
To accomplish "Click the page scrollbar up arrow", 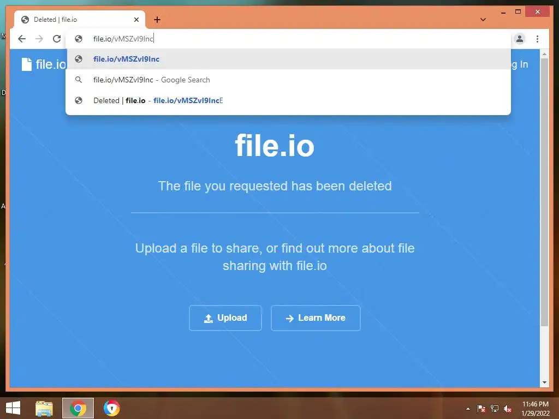I will click(544, 54).
